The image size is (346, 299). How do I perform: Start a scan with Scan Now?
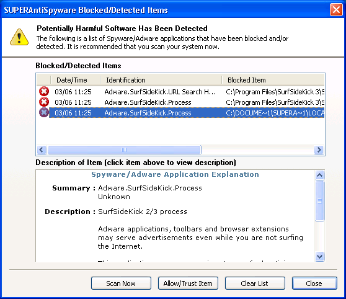click(121, 283)
